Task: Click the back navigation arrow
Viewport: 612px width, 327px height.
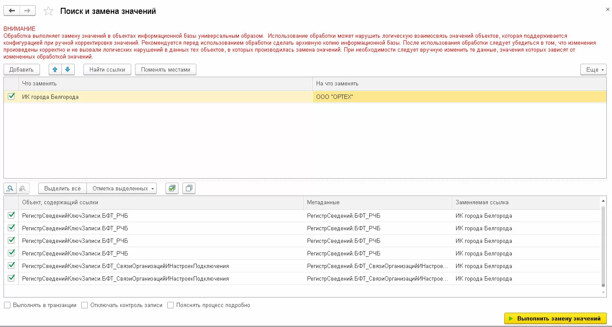Action: [12, 11]
